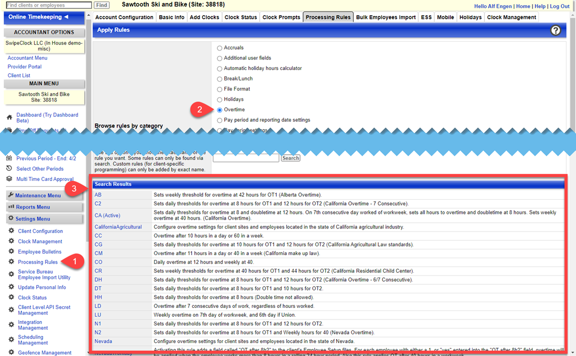576x356 pixels.
Task: Select the Accruals radio button
Action: (x=220, y=48)
